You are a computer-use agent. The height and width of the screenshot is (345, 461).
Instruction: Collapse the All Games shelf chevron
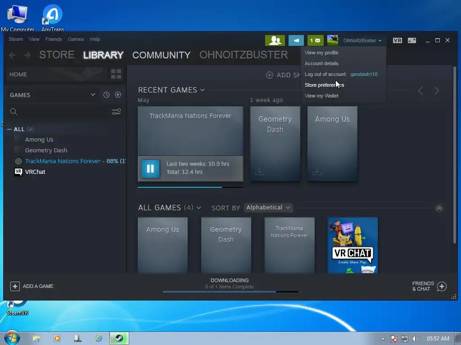439,208
